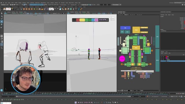Click red swatch in floating color toolbar
Screen dimensions: 185x104
tap(78, 20)
